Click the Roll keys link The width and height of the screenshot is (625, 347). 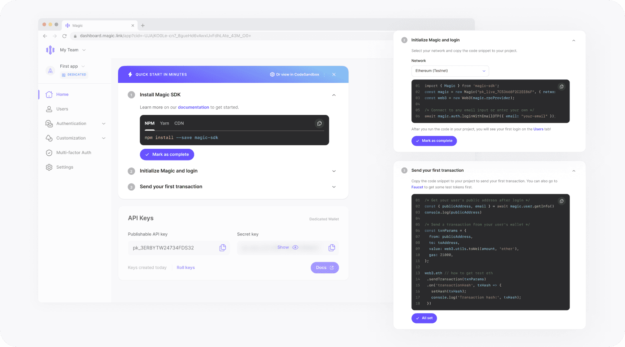pos(186,268)
